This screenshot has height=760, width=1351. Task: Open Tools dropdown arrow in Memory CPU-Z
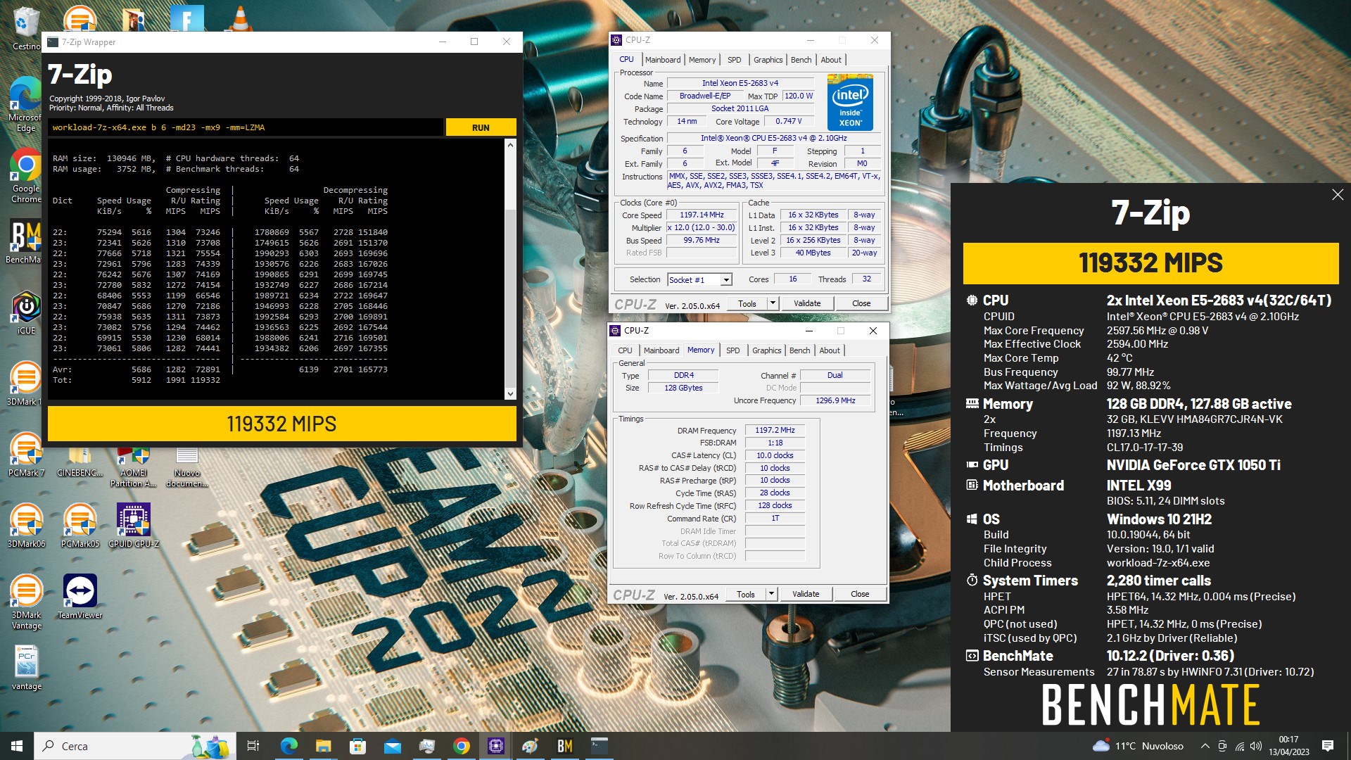pyautogui.click(x=770, y=594)
